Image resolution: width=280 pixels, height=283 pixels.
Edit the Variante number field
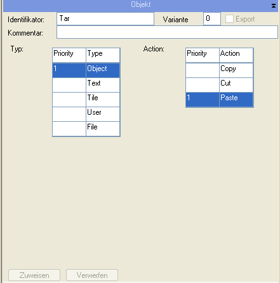click(x=212, y=19)
